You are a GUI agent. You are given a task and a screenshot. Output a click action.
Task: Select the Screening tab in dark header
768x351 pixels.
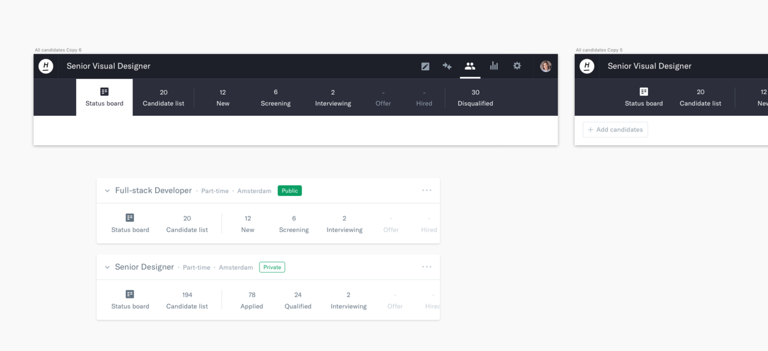[275, 98]
